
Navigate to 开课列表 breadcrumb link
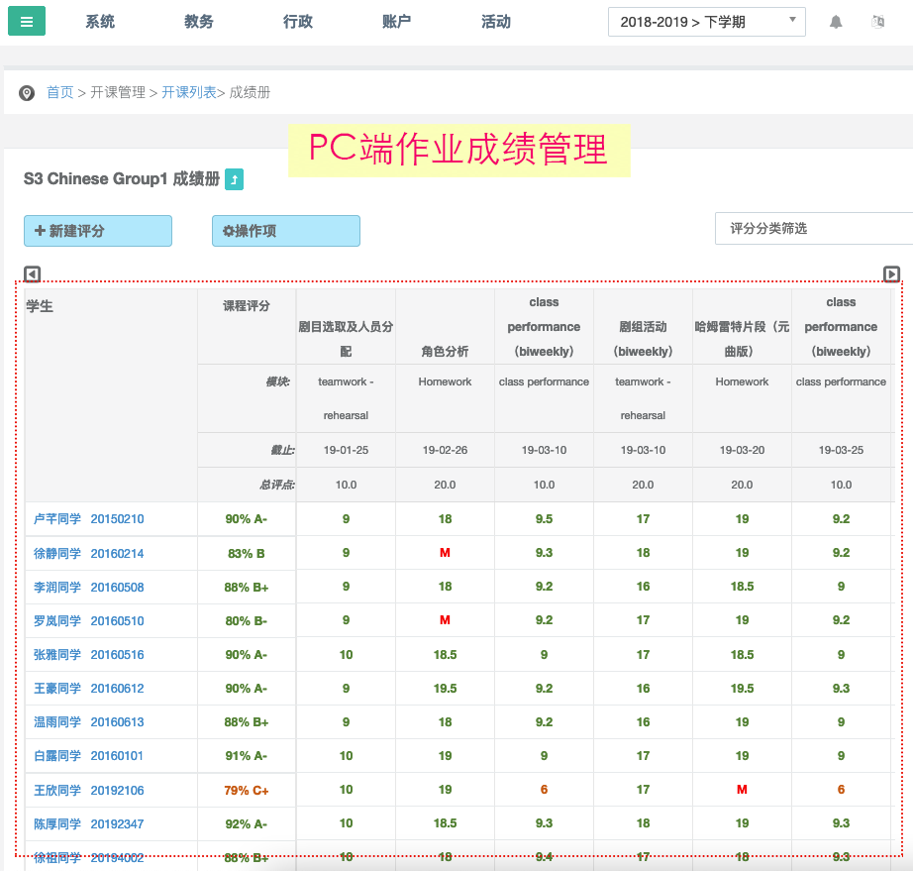click(x=188, y=92)
